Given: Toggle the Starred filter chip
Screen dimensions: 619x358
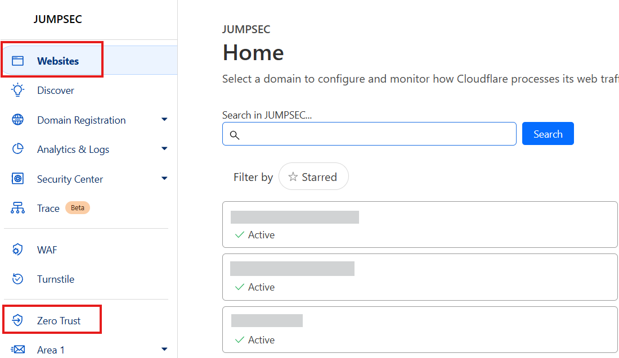Looking at the screenshot, I should [x=313, y=177].
